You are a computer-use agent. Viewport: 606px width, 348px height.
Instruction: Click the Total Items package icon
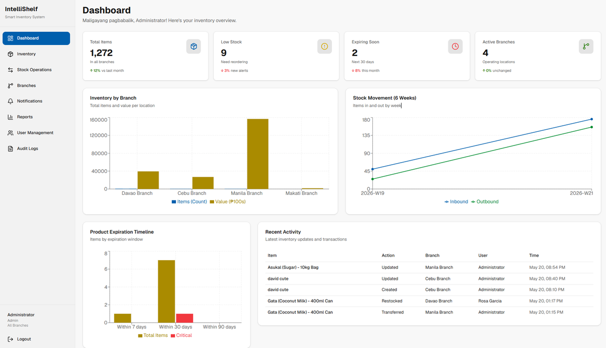pyautogui.click(x=193, y=46)
